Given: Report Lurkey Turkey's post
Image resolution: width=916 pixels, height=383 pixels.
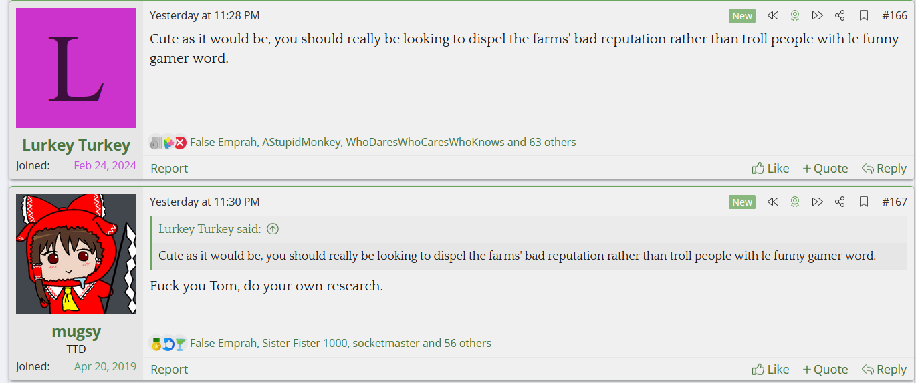Looking at the screenshot, I should [x=169, y=169].
